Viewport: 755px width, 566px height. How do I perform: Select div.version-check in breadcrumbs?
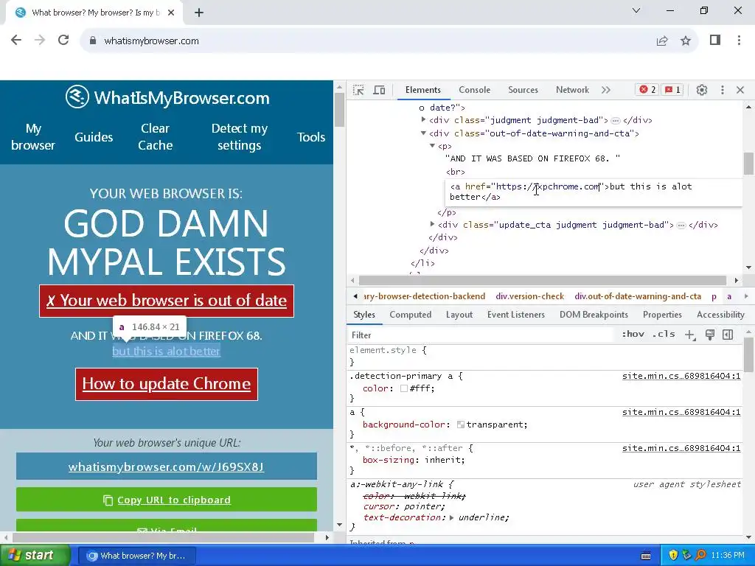pos(529,296)
